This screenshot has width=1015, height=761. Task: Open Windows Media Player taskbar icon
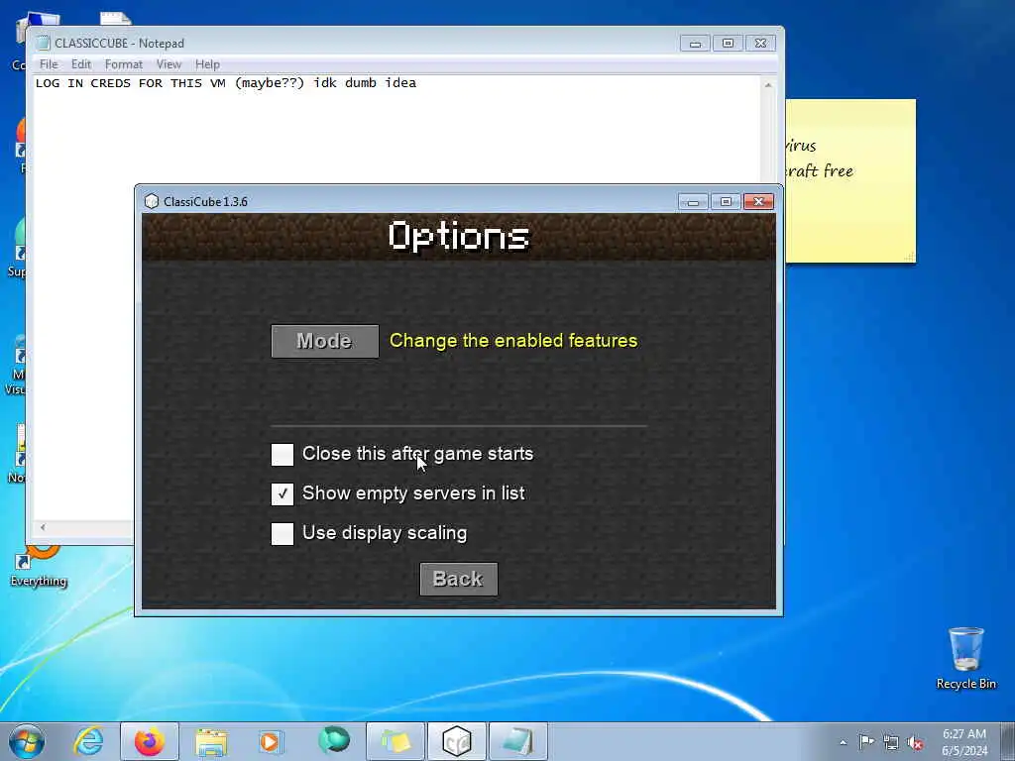[x=270, y=741]
